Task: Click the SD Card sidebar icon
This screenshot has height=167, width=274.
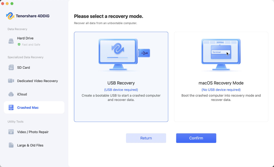Action: 11,68
